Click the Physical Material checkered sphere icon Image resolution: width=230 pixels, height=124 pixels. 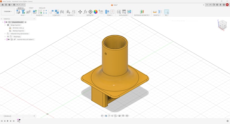click(x=90, y=12)
